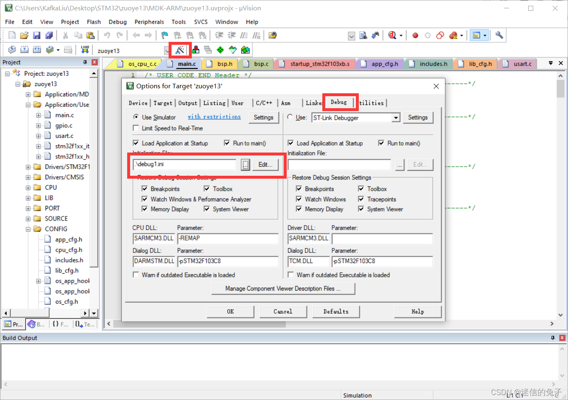
Task: Click the LOAD download-to-flash icon
Action: coord(85,50)
